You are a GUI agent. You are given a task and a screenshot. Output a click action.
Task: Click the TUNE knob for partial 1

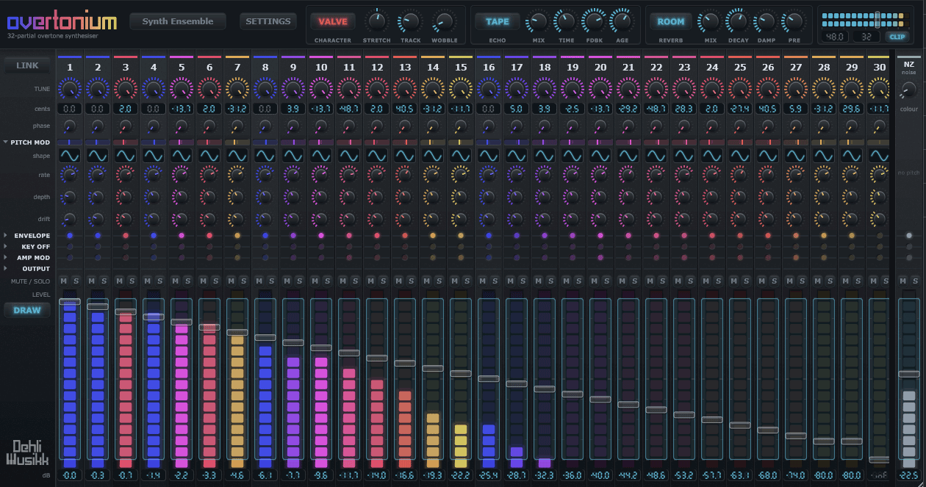pos(70,90)
